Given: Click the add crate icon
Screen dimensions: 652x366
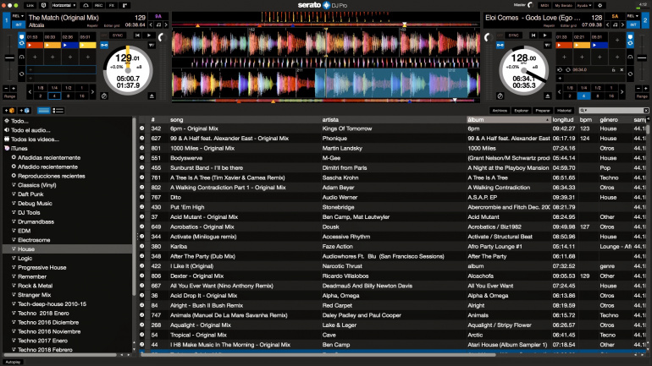Looking at the screenshot, I should 9,111.
